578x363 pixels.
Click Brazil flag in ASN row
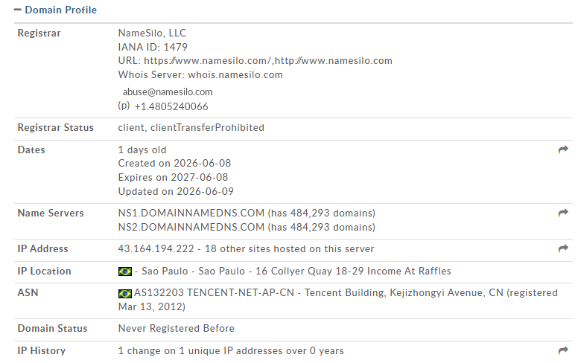pyautogui.click(x=125, y=293)
